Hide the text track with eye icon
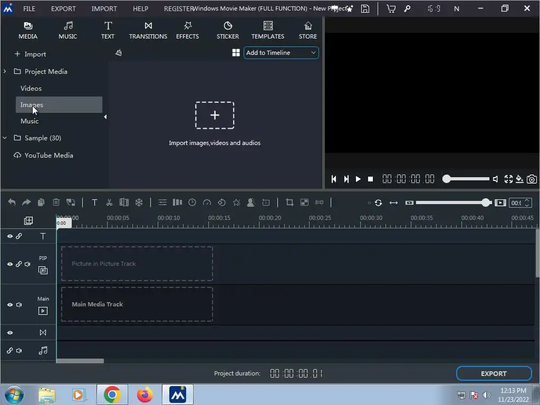540x405 pixels. coord(10,236)
